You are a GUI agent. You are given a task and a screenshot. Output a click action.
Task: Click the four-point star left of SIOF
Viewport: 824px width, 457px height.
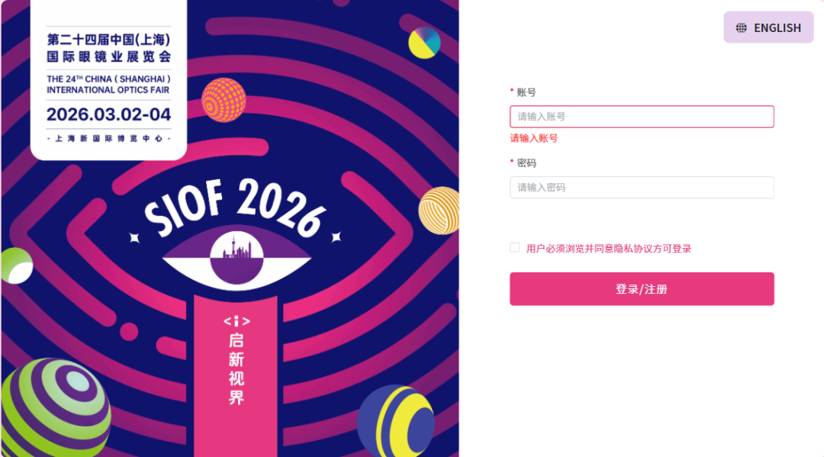click(x=134, y=237)
